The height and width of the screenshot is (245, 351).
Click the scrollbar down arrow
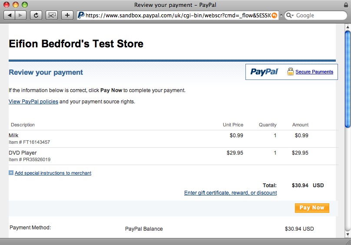348,235
